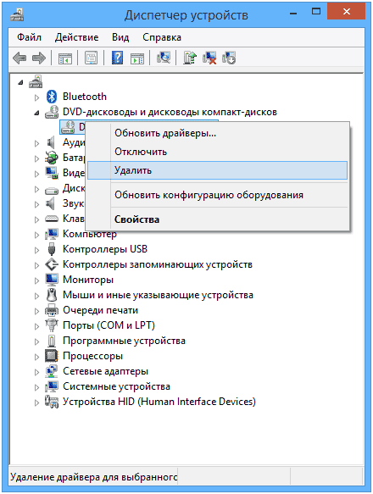Image resolution: width=373 pixels, height=494 pixels.
Task: Click the Disable device toolbar icon
Action: click(229, 58)
